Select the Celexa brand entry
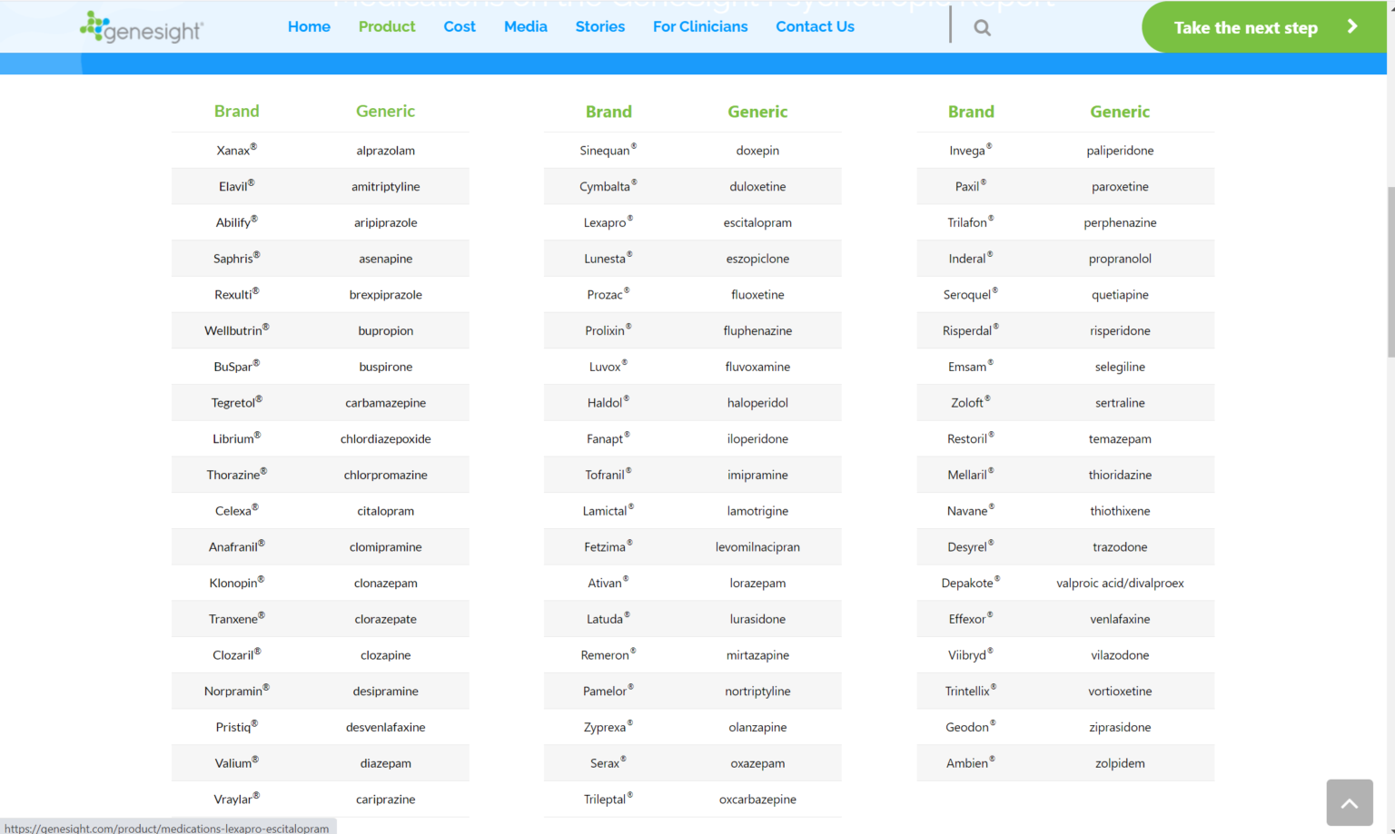This screenshot has height=834, width=1395. (x=236, y=511)
